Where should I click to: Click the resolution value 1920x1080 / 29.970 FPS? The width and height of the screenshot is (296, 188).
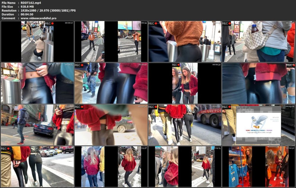(48, 11)
